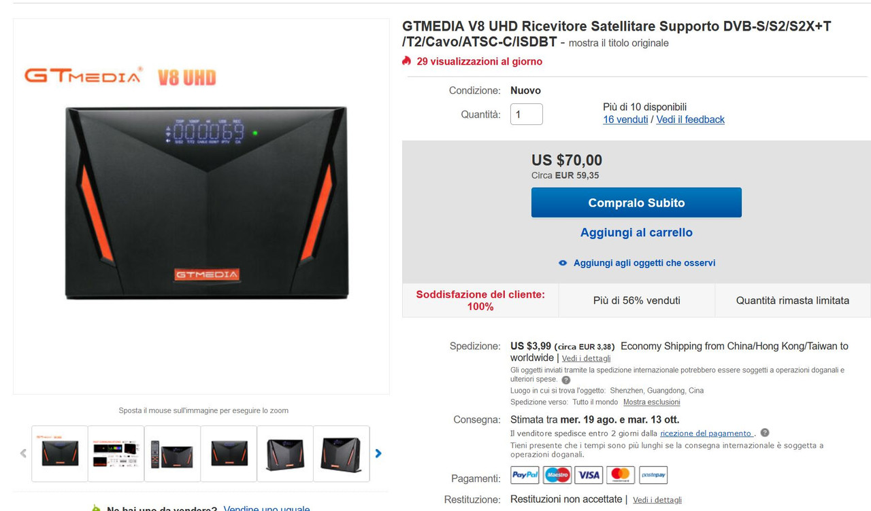Open the 'Vedi il feedback' link
The width and height of the screenshot is (871, 511).
(691, 120)
